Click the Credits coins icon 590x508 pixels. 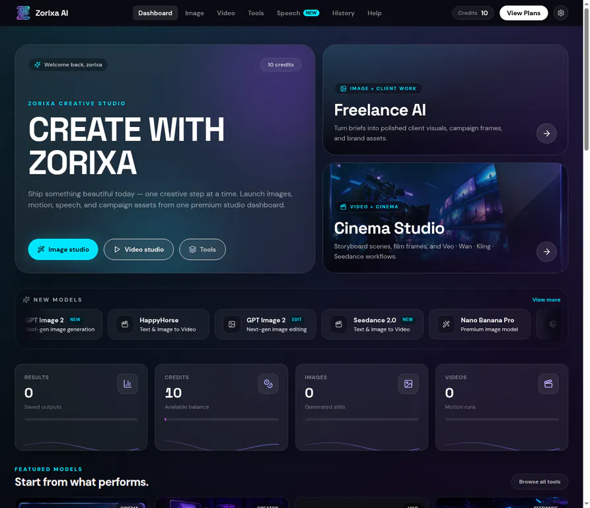tap(268, 384)
